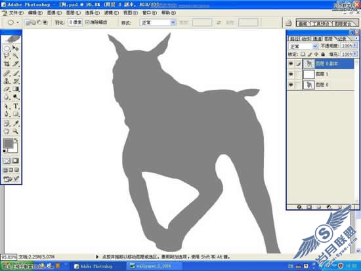Image resolution: width=361 pixels, height=271 pixels.
Task: Select the Gradient tool
Action: pos(16,89)
